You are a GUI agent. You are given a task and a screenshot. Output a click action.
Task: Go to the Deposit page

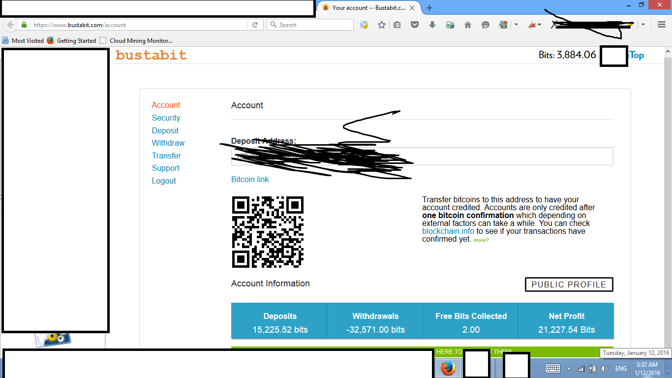coord(165,130)
